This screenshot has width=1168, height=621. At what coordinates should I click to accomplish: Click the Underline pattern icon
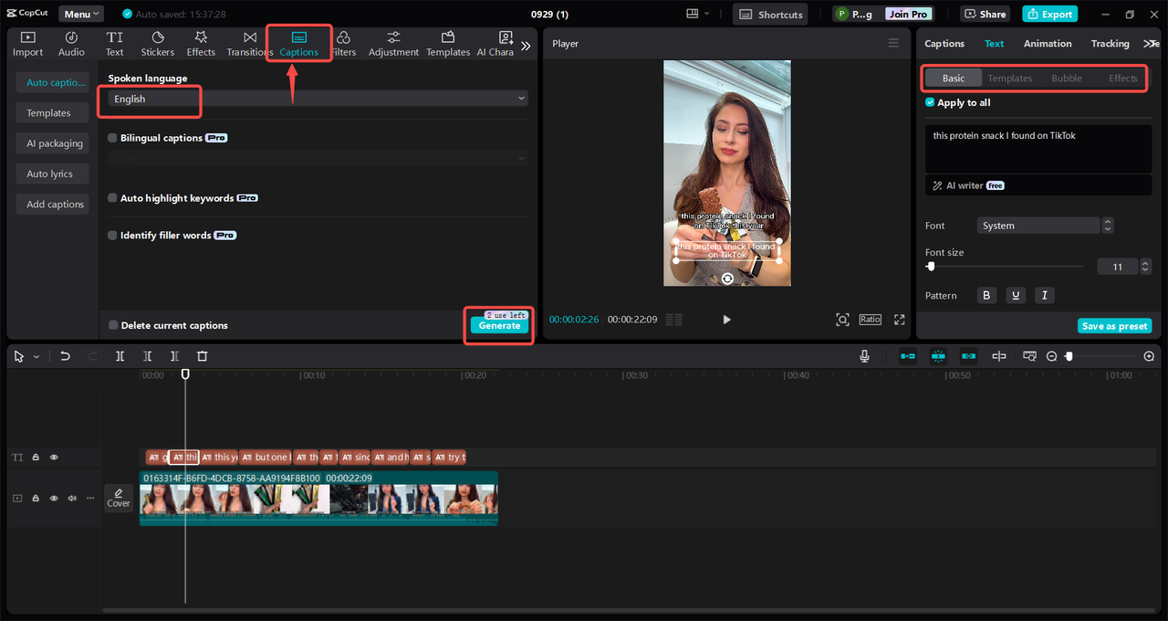coord(1016,295)
